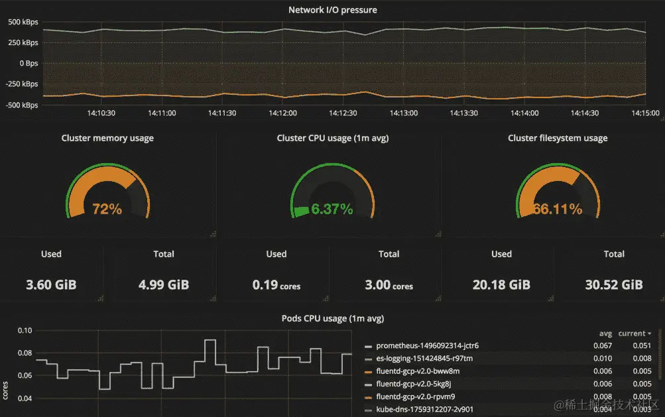This screenshot has height=417, width=665.
Task: Click the resize grip of the 3.00 cores panel
Action: 438,298
